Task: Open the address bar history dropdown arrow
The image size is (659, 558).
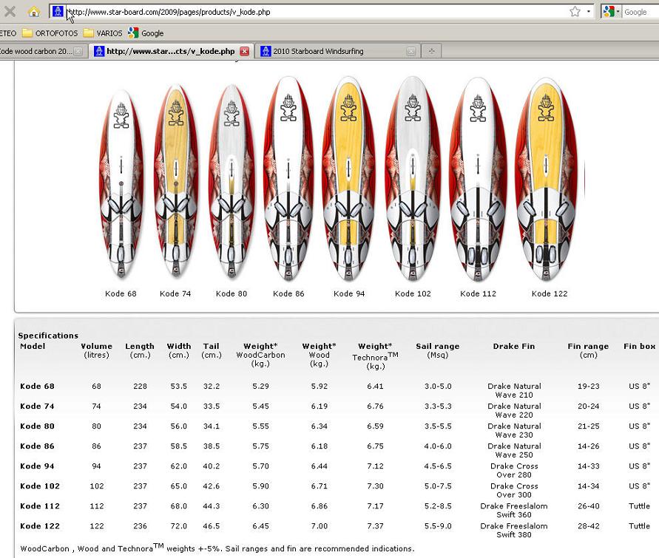Action: [589, 12]
